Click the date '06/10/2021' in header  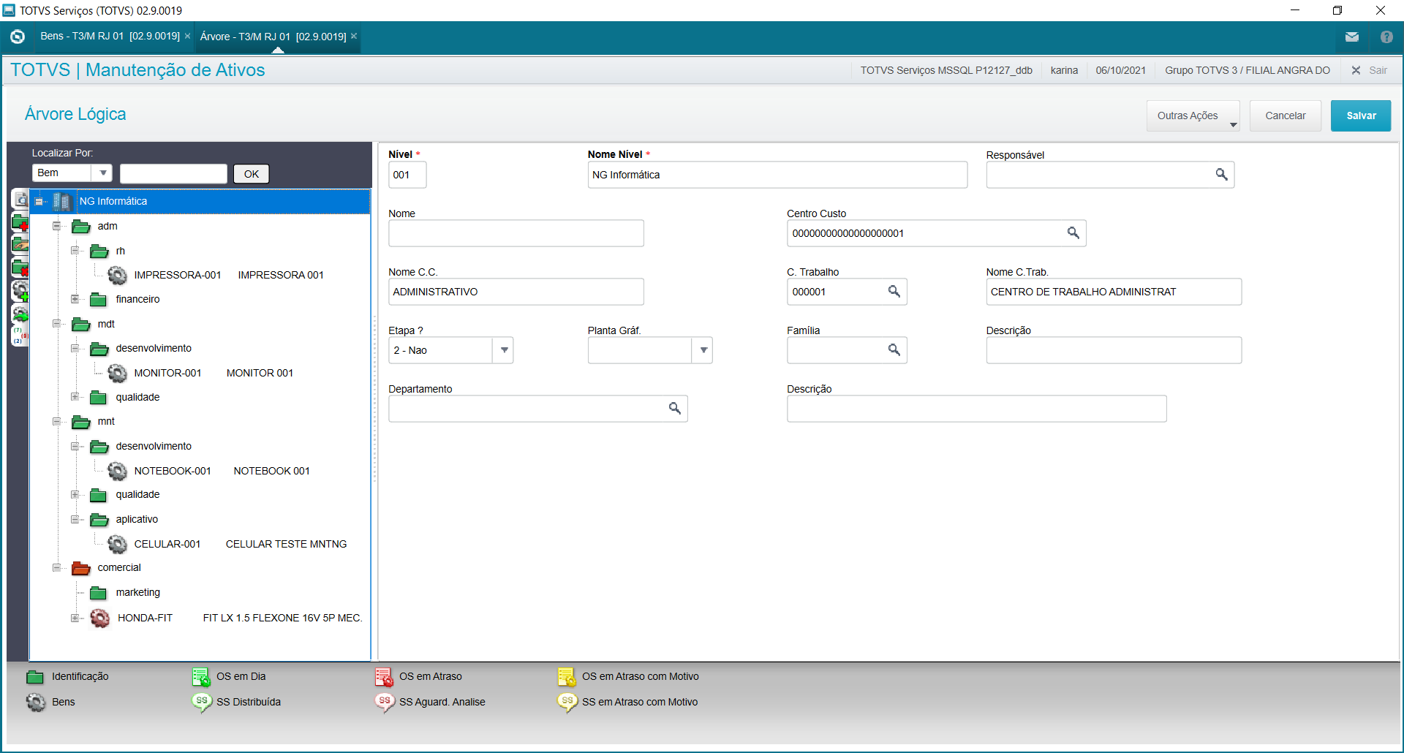click(x=1120, y=70)
